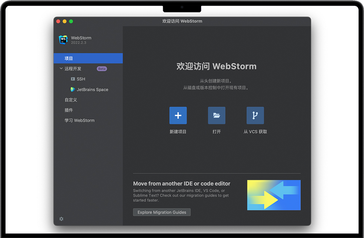Screen dimensions: 364x238
Task: Collapse the 远程开发 section chevron
Action: tap(61, 69)
